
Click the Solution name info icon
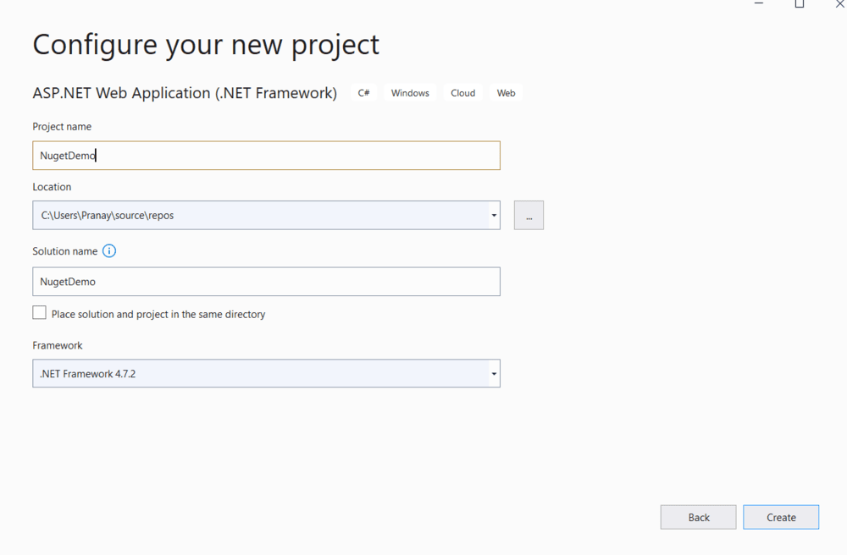(x=109, y=251)
